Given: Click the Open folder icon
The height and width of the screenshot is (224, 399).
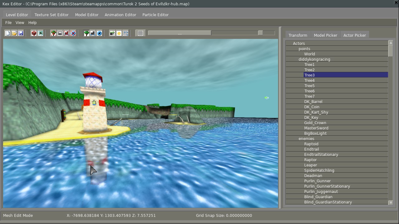Looking at the screenshot, I should pyautogui.click(x=14, y=33).
